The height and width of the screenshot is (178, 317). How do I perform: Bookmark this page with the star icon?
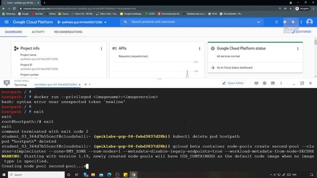[291, 9]
